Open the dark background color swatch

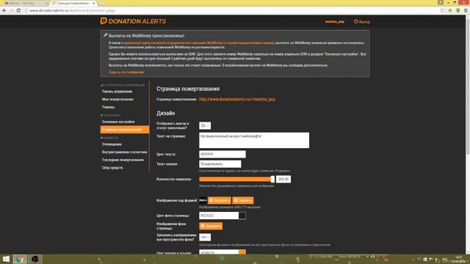(242, 216)
